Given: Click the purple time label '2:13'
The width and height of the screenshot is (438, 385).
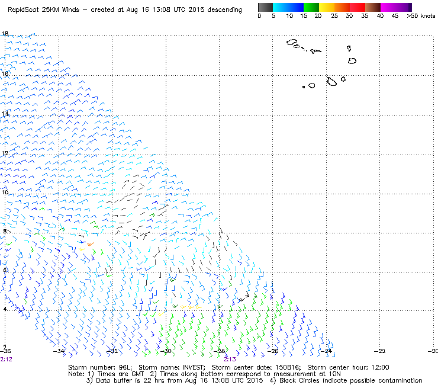Looking at the screenshot, I should coord(230,360).
